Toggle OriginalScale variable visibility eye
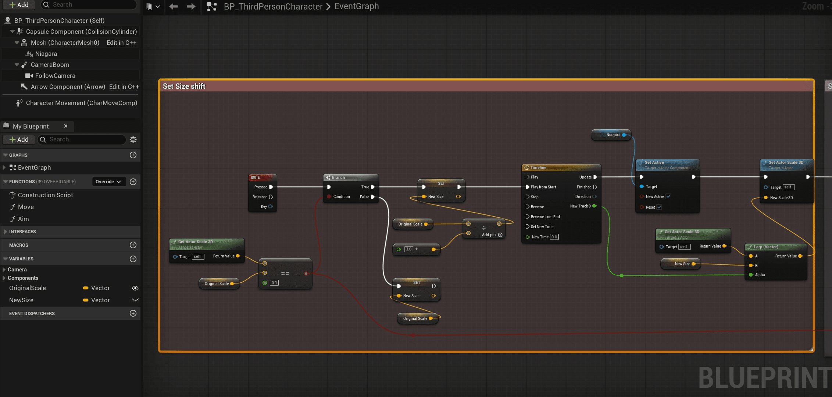Screen dimensions: 832x397 point(135,288)
